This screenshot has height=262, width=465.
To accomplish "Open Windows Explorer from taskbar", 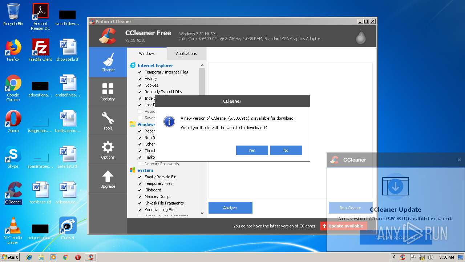I will click(41, 257).
